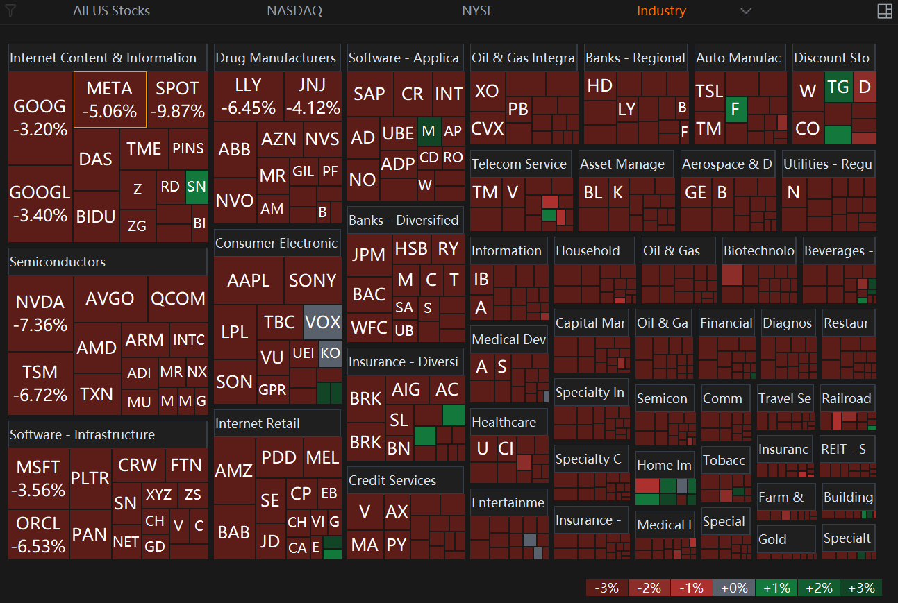
Task: Open the PDD stock tile
Action: [x=279, y=458]
